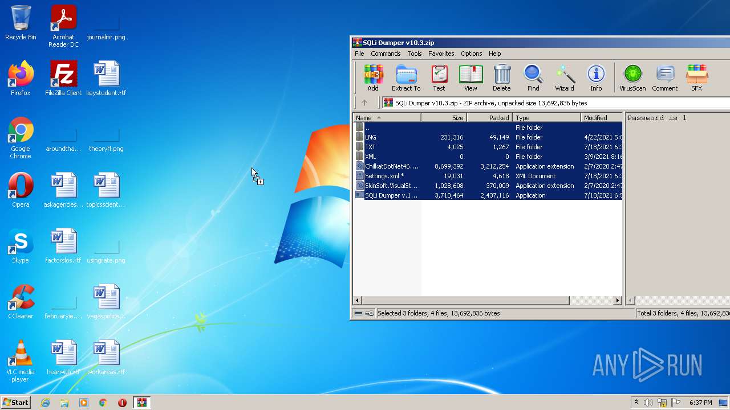Viewport: 730px width, 410px height.
Task: Open the Commands menu
Action: click(x=386, y=54)
